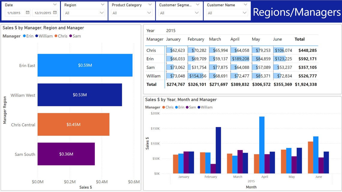
Task: Select Erin's tall April column
Action: (x=262, y=144)
